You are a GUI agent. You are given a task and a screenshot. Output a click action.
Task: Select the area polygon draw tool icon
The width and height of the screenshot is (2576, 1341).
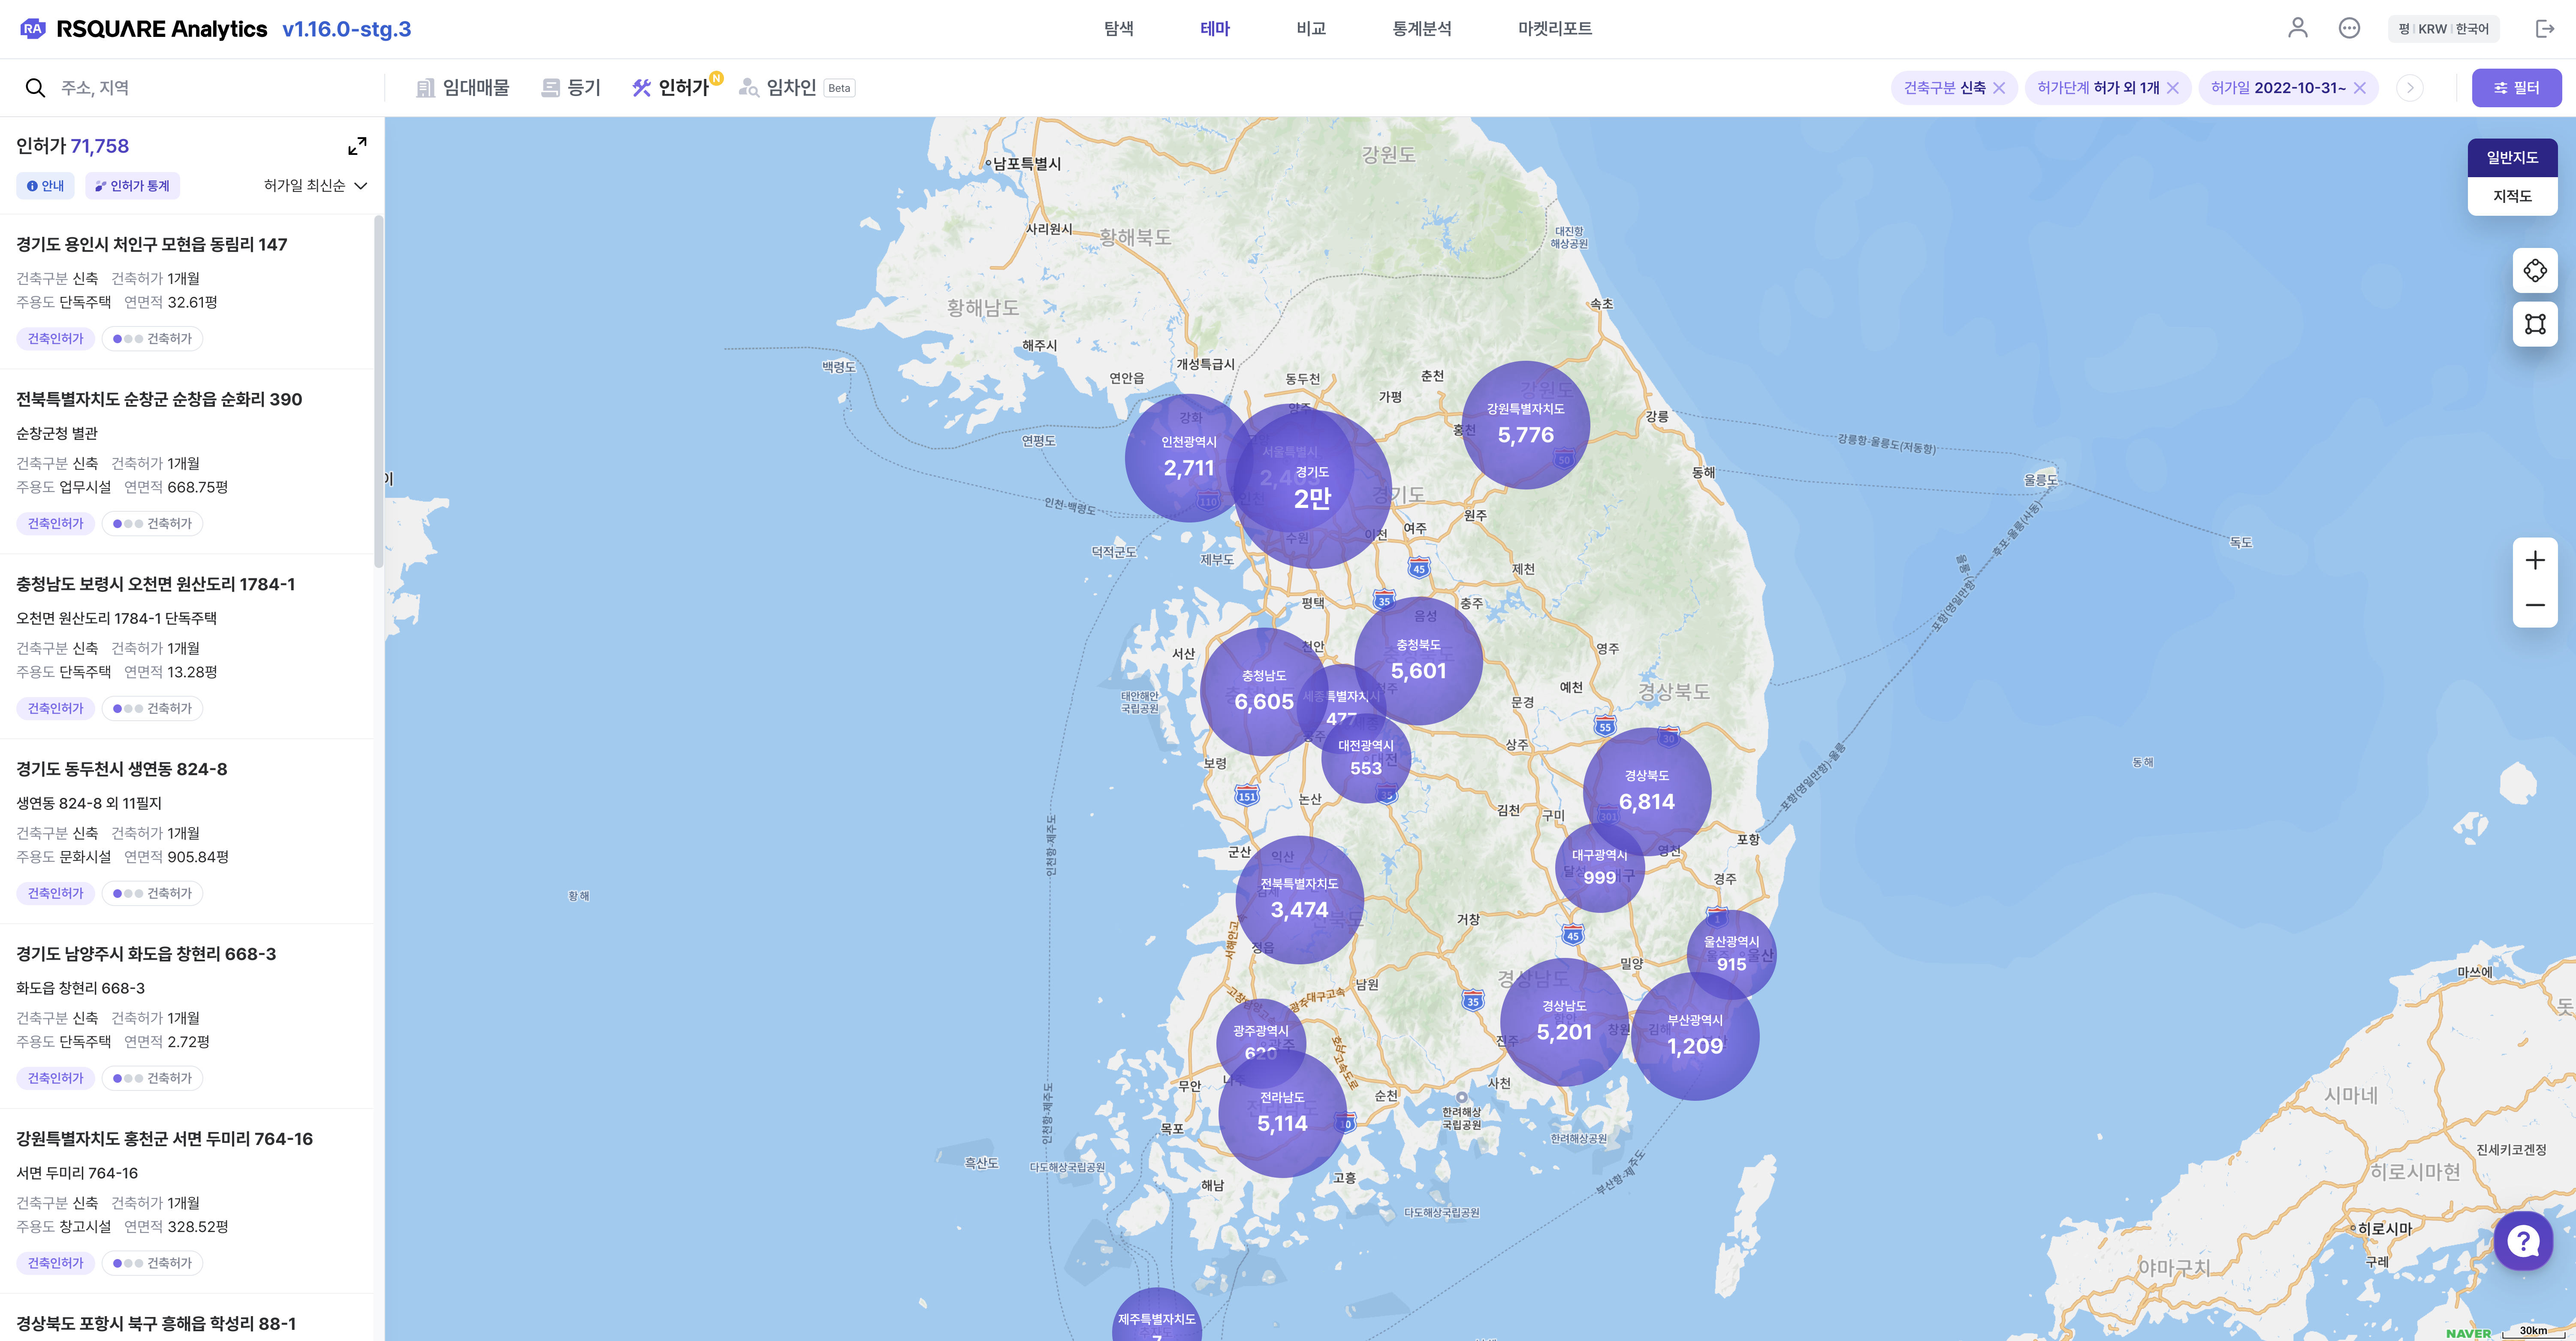2534,324
